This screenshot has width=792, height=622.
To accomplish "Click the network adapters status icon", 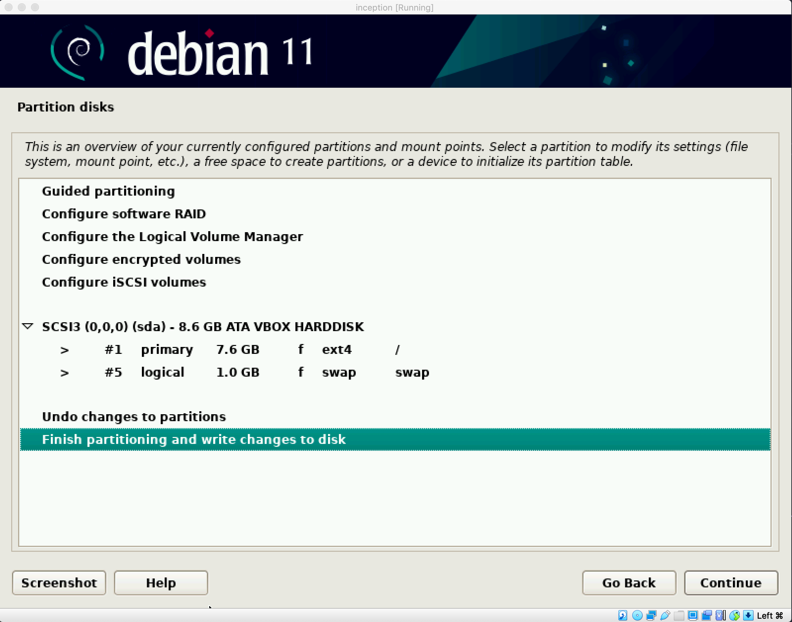I will tap(651, 615).
